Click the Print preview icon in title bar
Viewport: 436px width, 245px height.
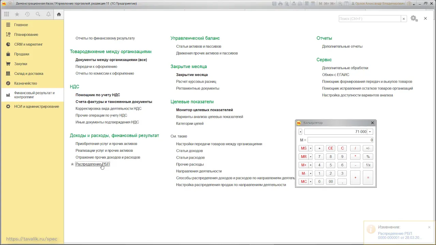tap(286, 3)
